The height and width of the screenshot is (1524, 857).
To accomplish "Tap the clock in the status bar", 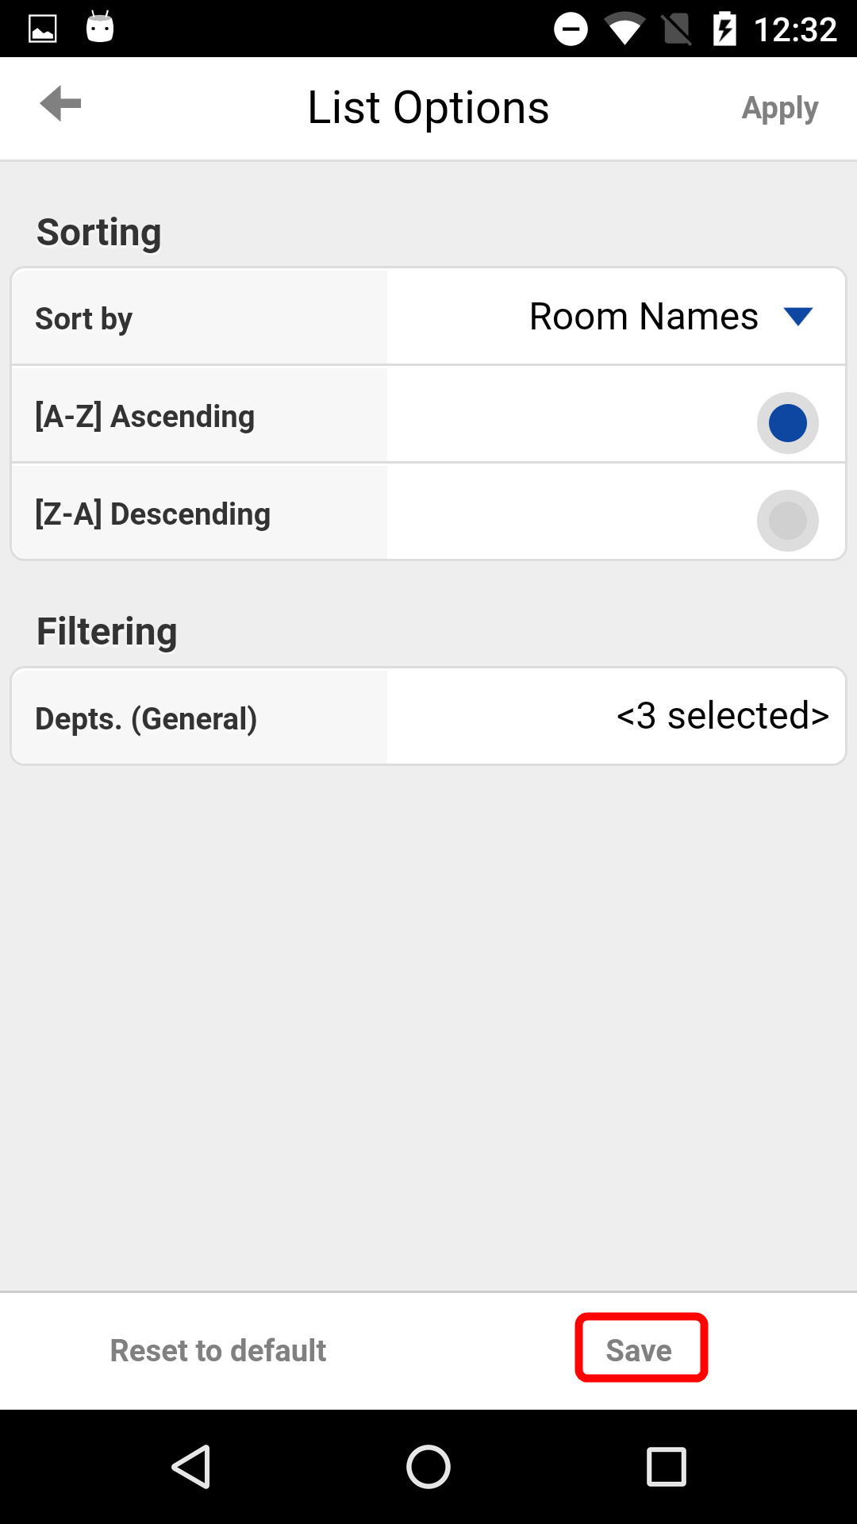I will point(795,30).
